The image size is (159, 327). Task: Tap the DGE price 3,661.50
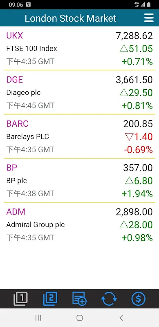pyautogui.click(x=134, y=80)
